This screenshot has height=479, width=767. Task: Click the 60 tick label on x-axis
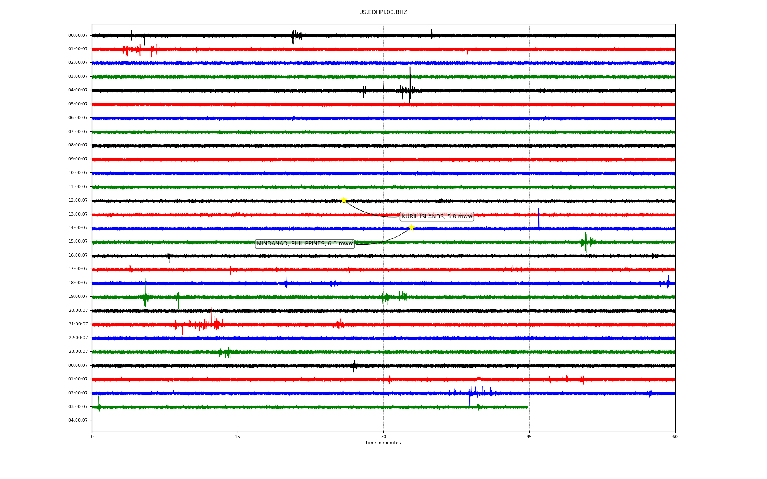[675, 437]
